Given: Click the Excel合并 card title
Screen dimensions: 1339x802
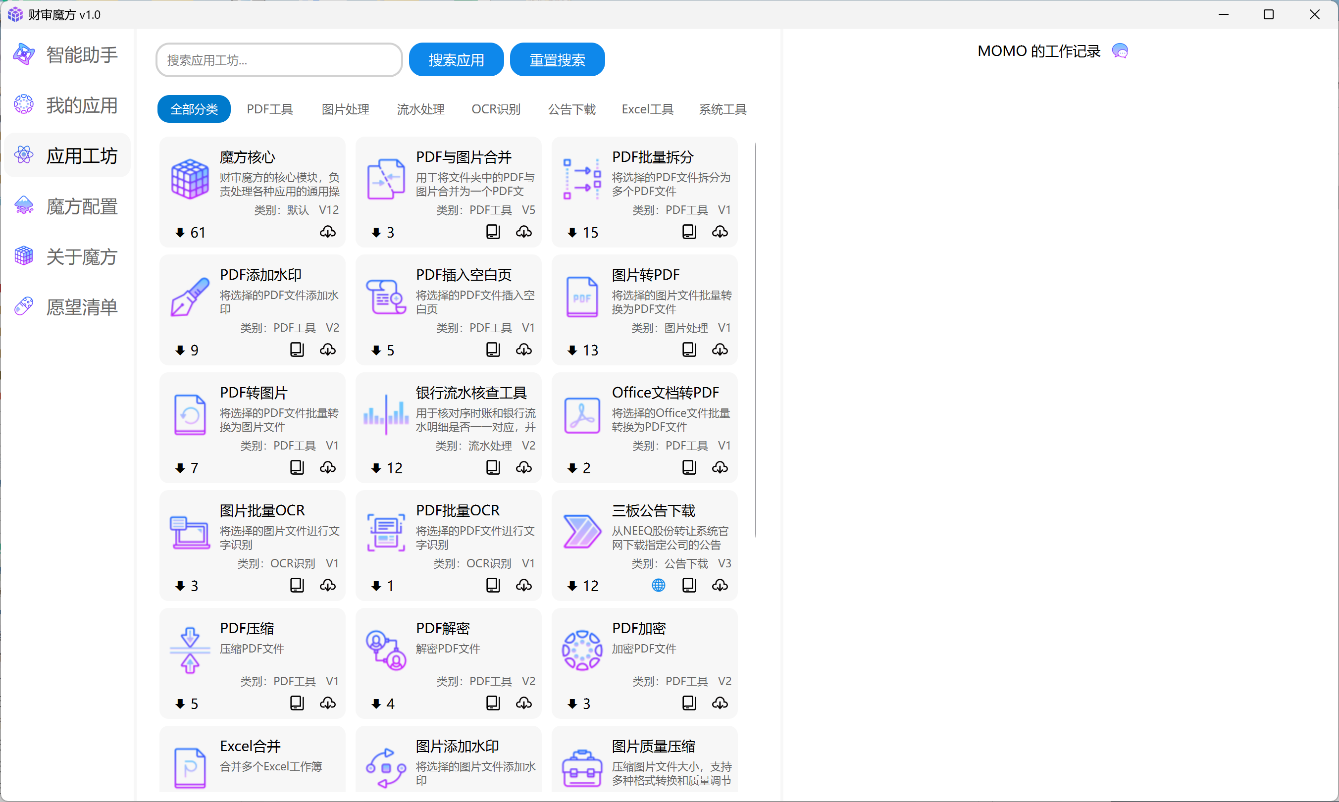Looking at the screenshot, I should point(250,747).
